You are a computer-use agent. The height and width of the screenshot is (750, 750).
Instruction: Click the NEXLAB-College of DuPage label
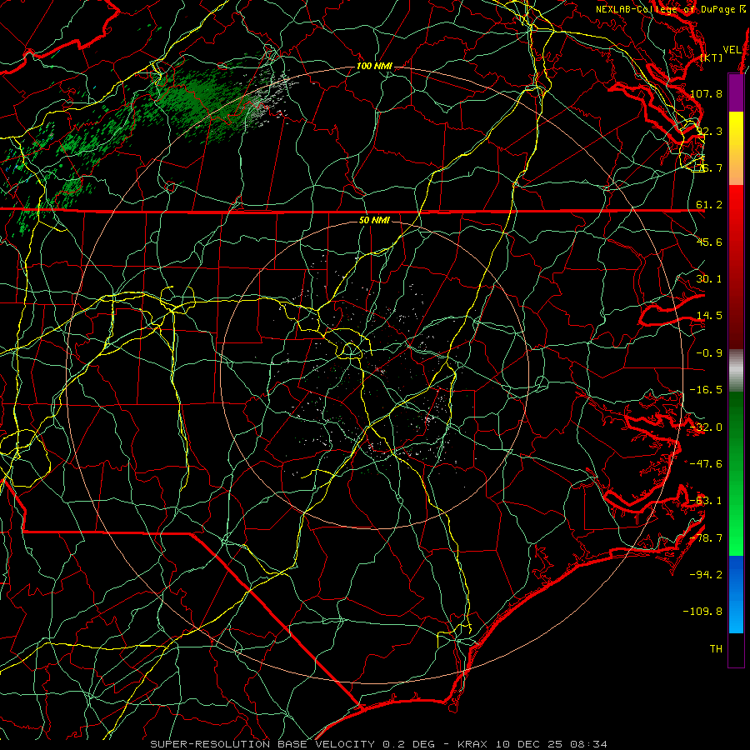pos(670,9)
